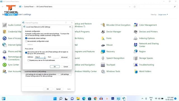Click LAN settings button in Internet Properties
This screenshot has height=101, width=179.
65,74
